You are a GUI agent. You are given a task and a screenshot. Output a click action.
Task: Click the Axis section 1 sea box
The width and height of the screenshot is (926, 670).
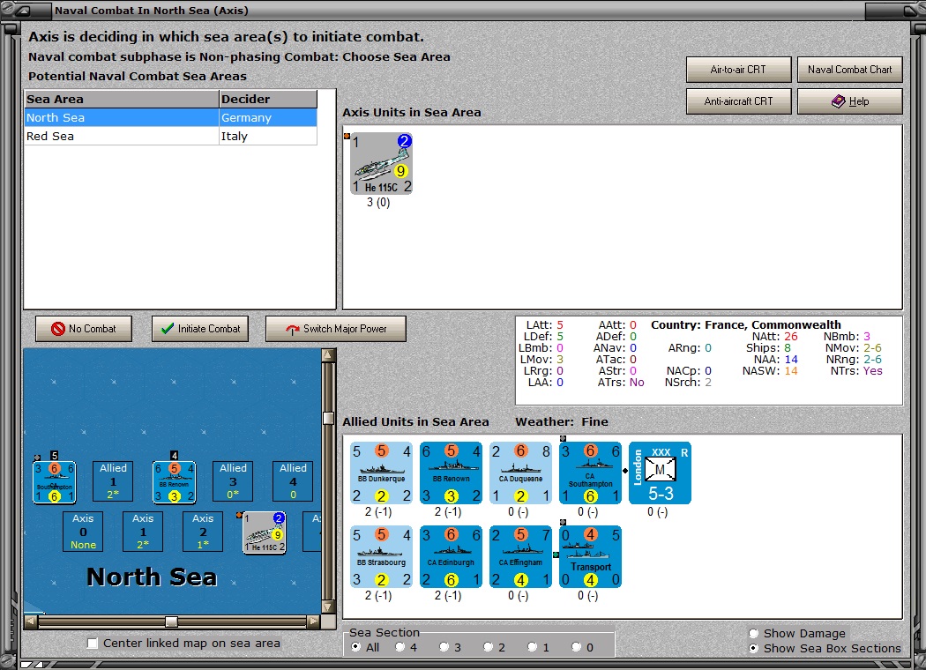tap(143, 532)
